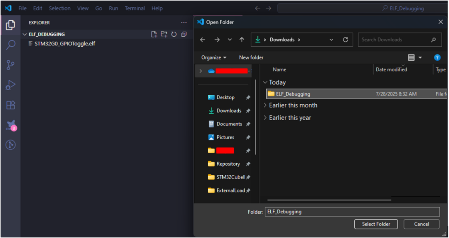Image resolution: width=449 pixels, height=238 pixels.
Task: Open the Organize dropdown menu
Action: coord(214,57)
